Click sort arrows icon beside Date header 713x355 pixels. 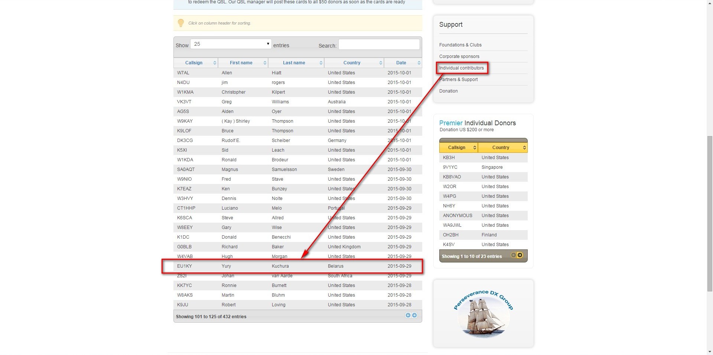click(419, 63)
